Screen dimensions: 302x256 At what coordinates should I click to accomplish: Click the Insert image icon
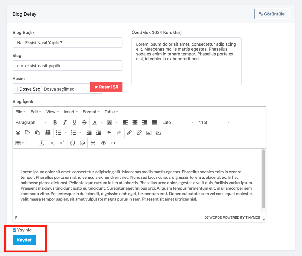point(149,133)
